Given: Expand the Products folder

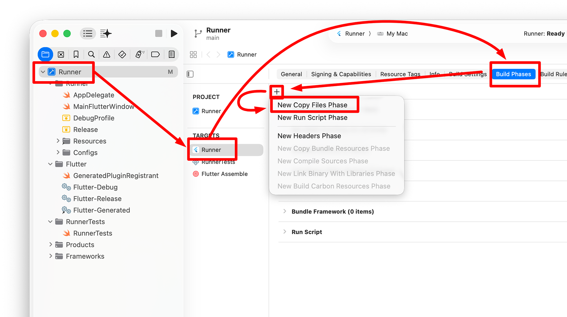Looking at the screenshot, I should 50,244.
